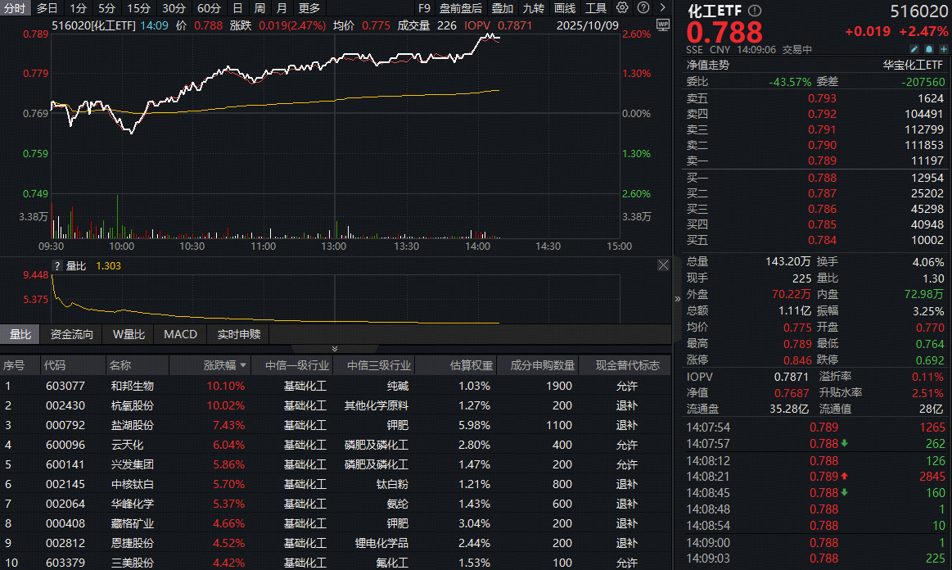Toggle 盘前盘后 pre/post market display
This screenshot has width=952, height=570.
[x=461, y=8]
